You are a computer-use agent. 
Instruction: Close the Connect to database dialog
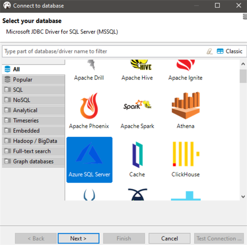point(239,6)
